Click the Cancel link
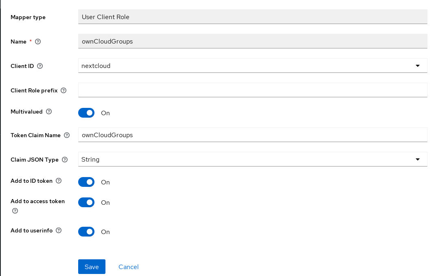 coord(129,267)
